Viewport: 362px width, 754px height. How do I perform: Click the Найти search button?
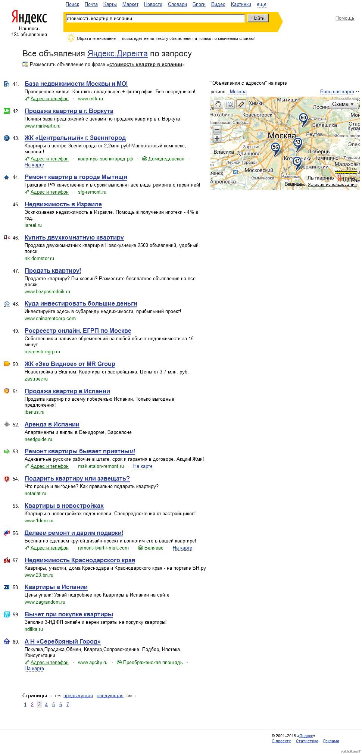pos(258,18)
